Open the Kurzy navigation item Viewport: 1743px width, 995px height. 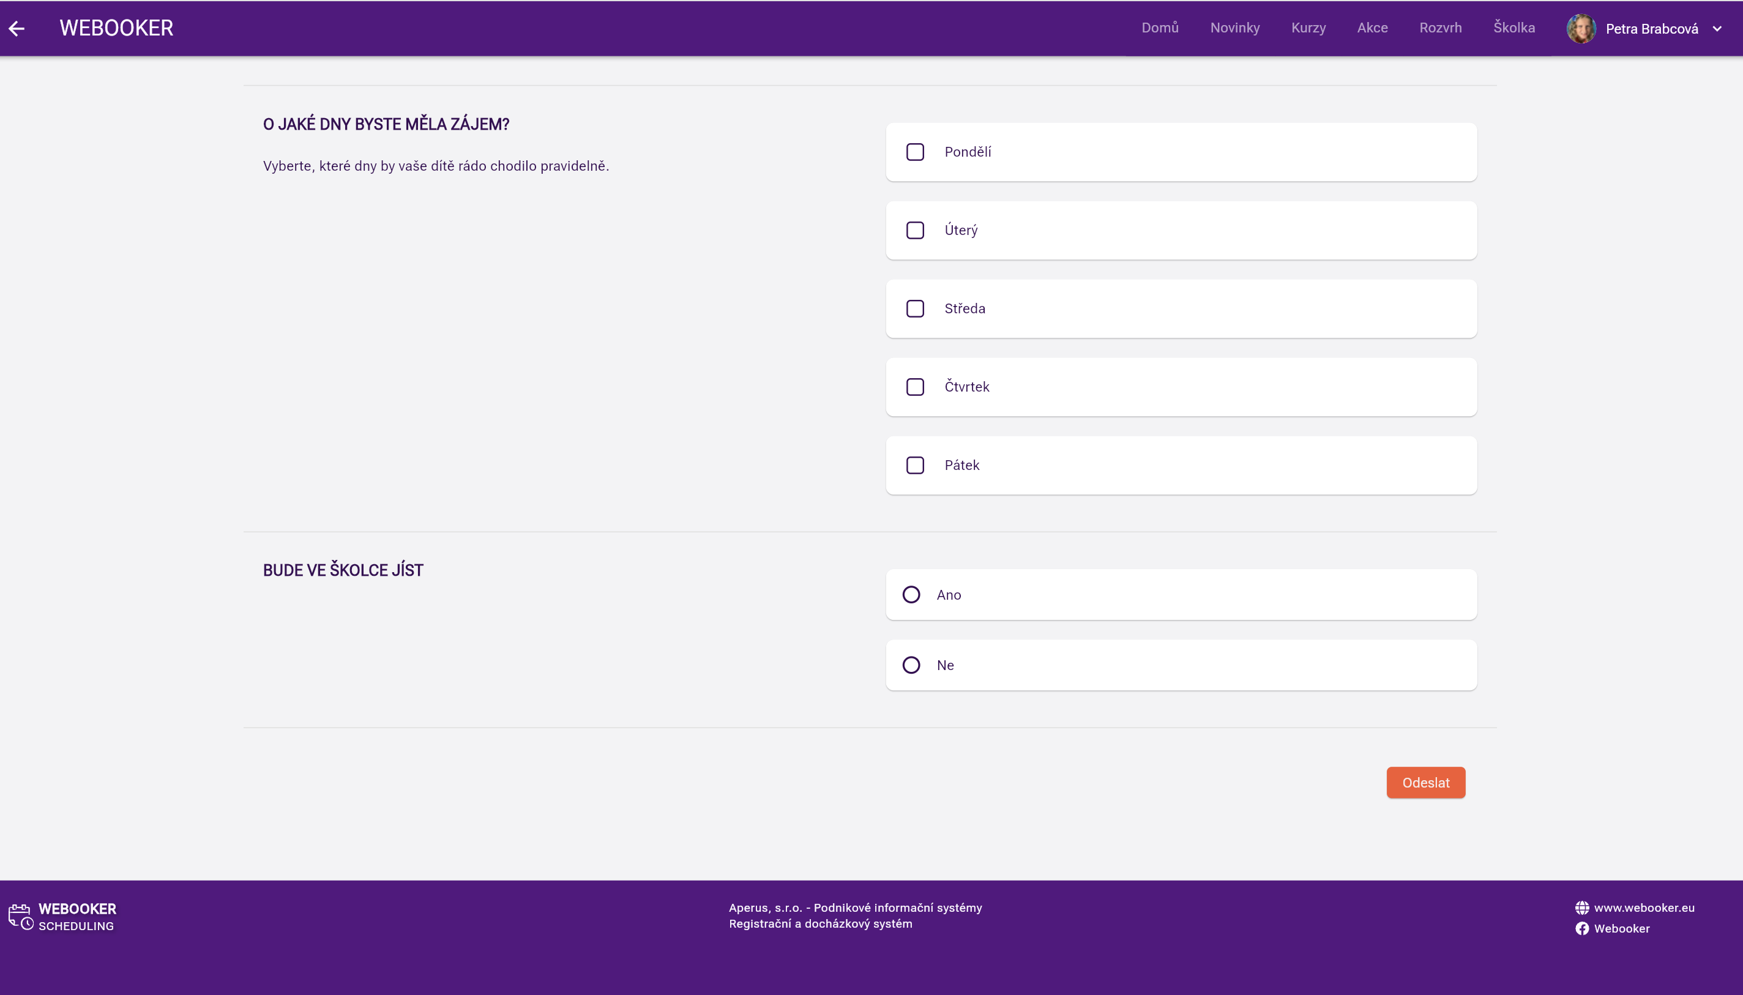(1308, 28)
